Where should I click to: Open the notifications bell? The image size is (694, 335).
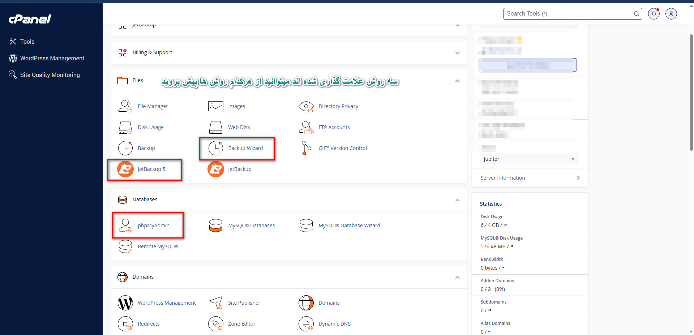click(654, 13)
